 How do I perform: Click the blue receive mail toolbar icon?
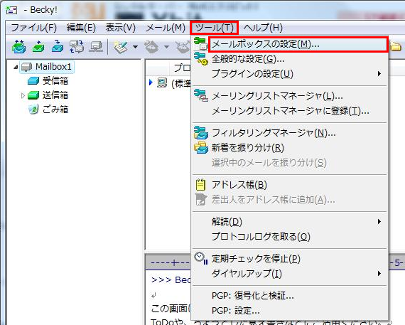pyautogui.click(x=58, y=46)
